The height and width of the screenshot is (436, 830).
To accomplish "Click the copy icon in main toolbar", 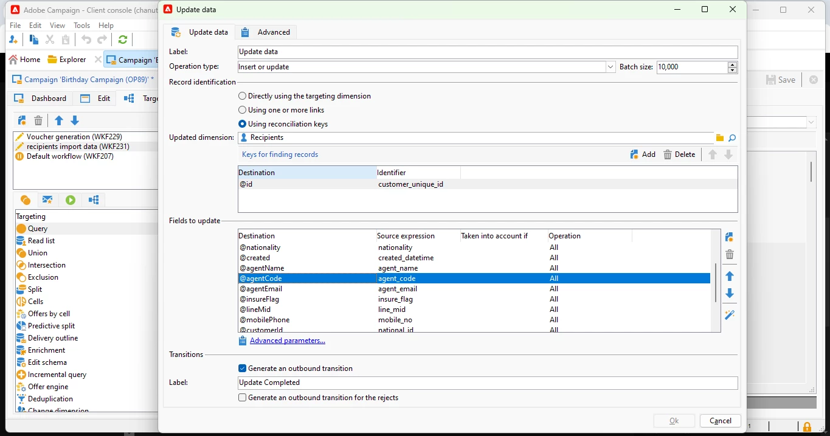I will point(34,40).
